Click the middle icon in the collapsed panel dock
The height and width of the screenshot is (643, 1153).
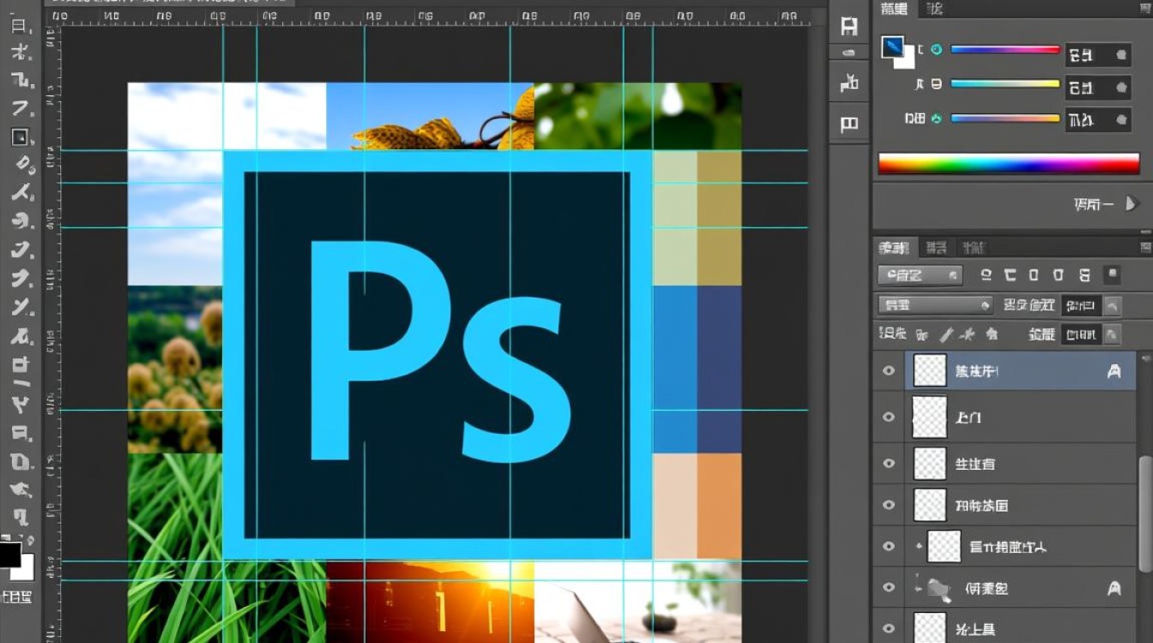(x=848, y=83)
